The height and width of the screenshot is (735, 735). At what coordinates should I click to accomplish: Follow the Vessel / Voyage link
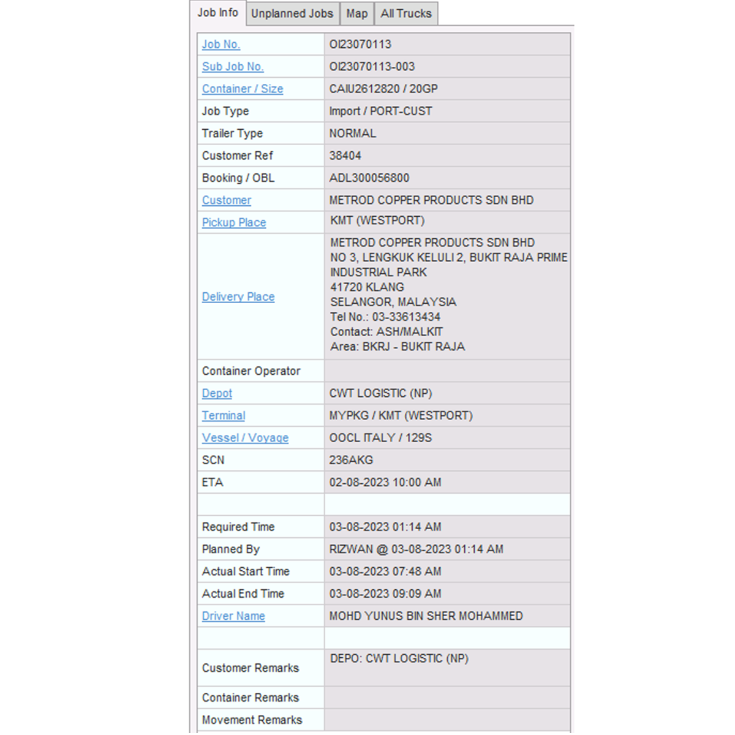245,438
